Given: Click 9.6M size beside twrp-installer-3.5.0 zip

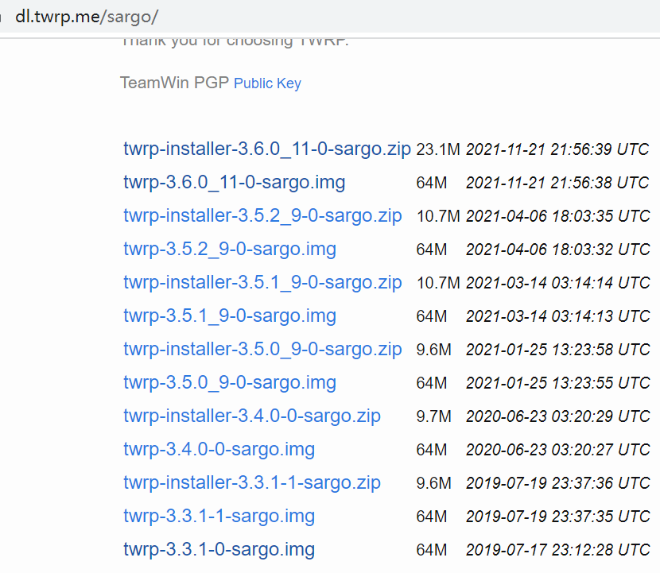Looking at the screenshot, I should click(433, 350).
